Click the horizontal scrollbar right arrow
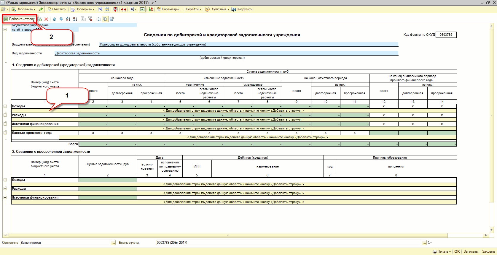Viewport: 497px width, 255px height. [x=486, y=235]
